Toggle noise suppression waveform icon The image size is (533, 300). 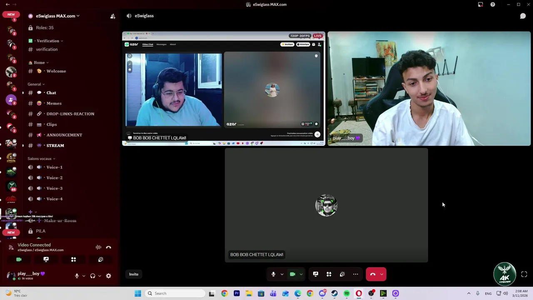pos(98,247)
